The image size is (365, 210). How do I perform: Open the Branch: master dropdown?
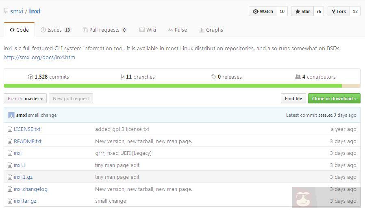(25, 99)
